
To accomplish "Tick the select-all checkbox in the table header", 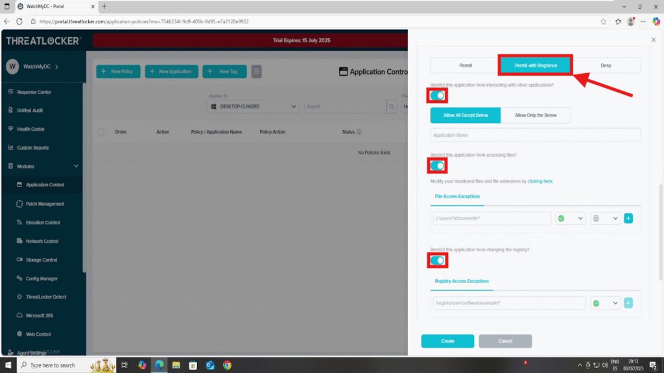I will point(101,132).
